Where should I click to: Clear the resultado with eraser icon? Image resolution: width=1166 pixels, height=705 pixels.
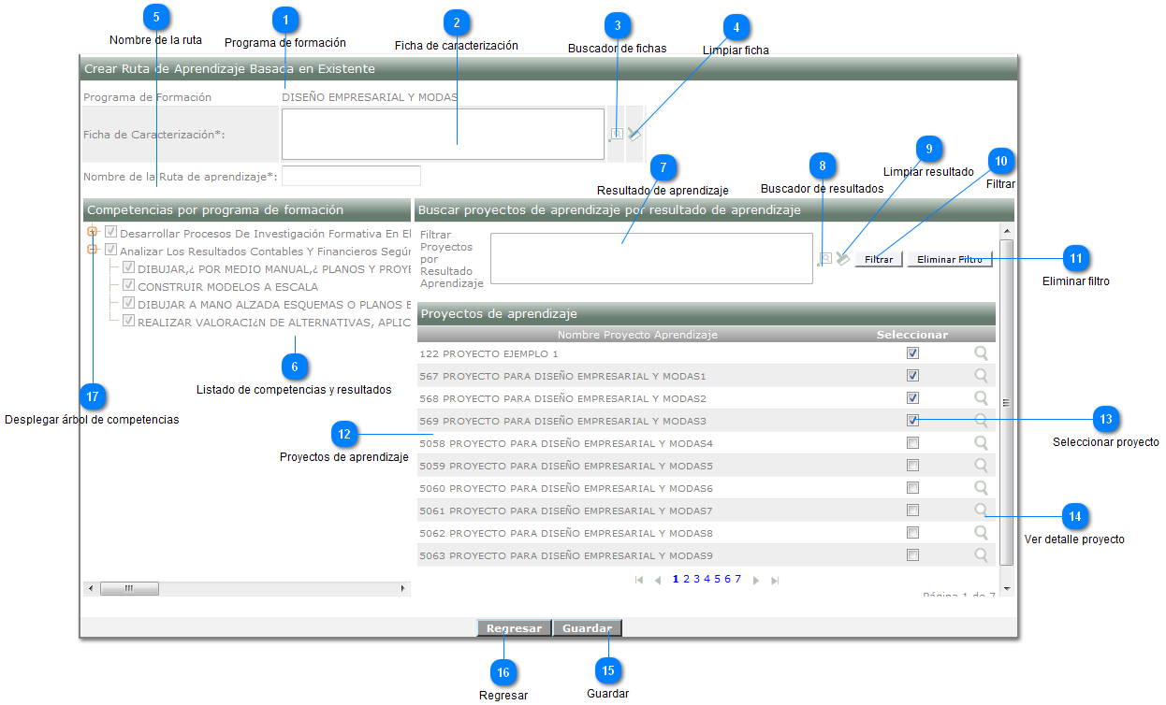coord(843,259)
